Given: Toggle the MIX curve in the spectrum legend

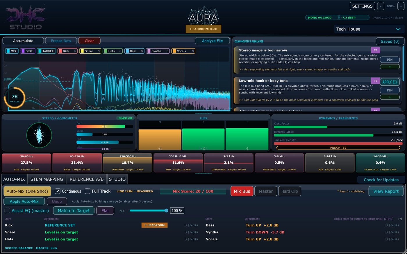Looking at the screenshot, I should pyautogui.click(x=12, y=51).
